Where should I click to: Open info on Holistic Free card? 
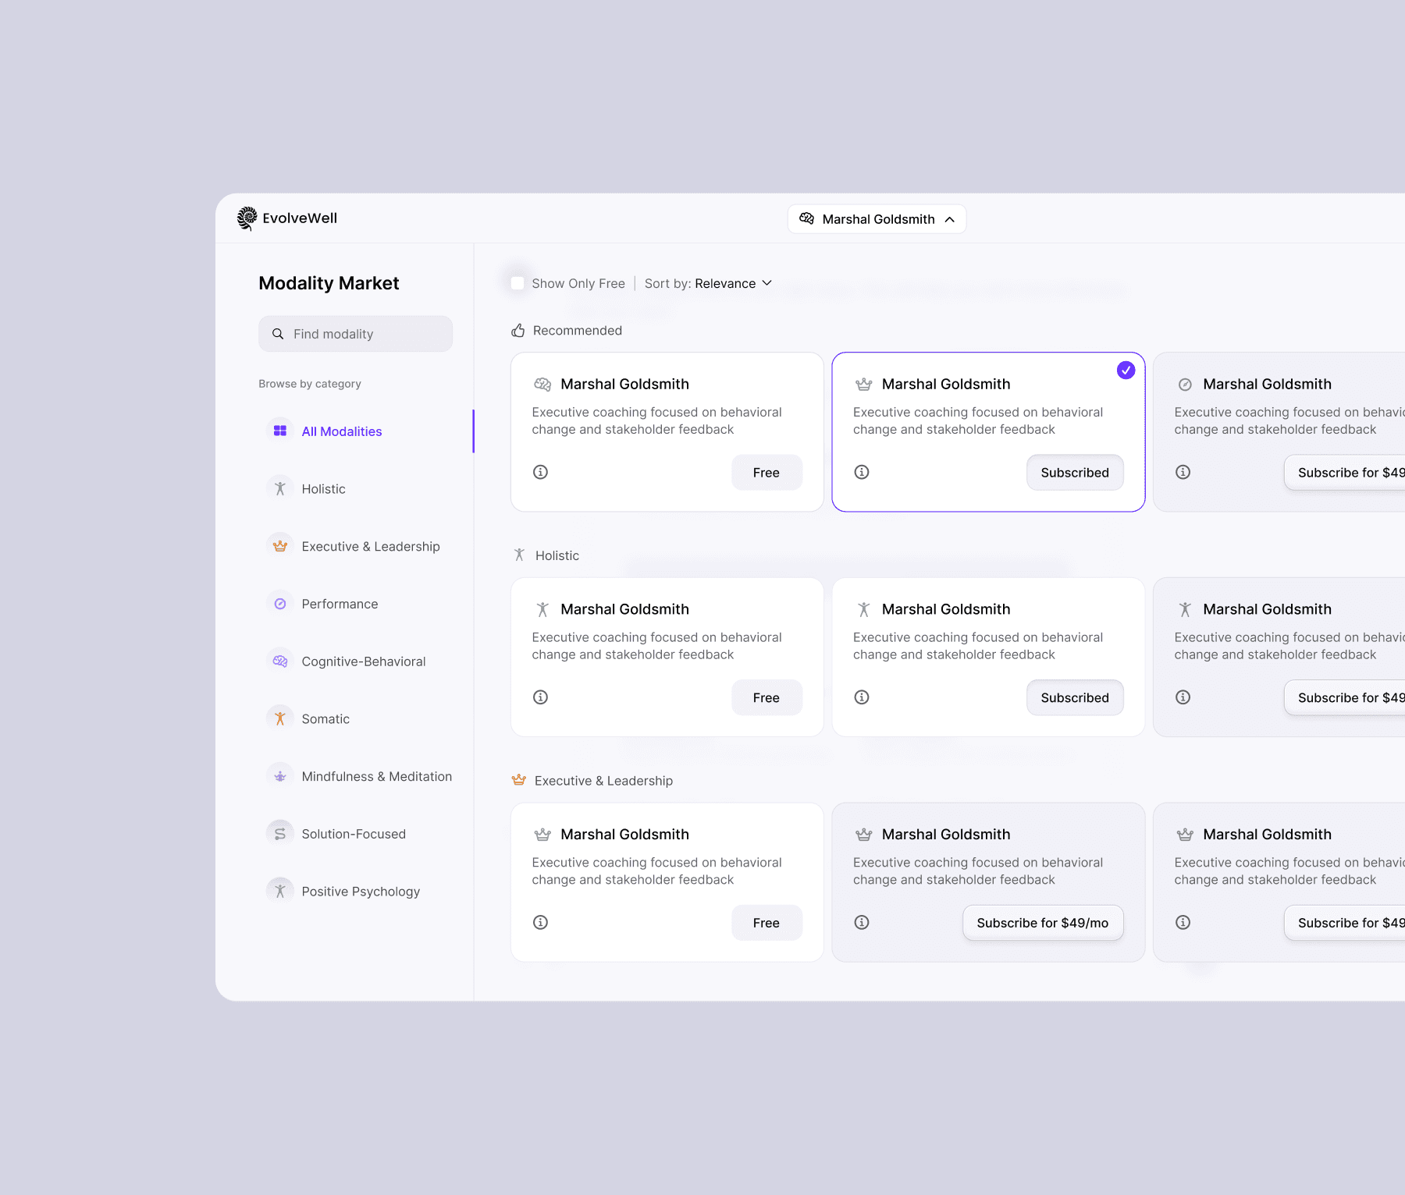pos(540,697)
